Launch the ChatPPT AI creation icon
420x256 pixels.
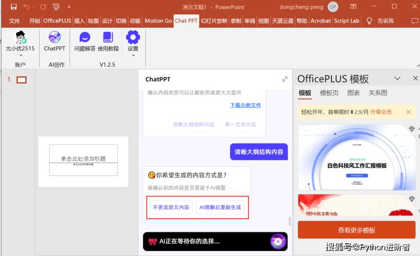[x=55, y=37]
